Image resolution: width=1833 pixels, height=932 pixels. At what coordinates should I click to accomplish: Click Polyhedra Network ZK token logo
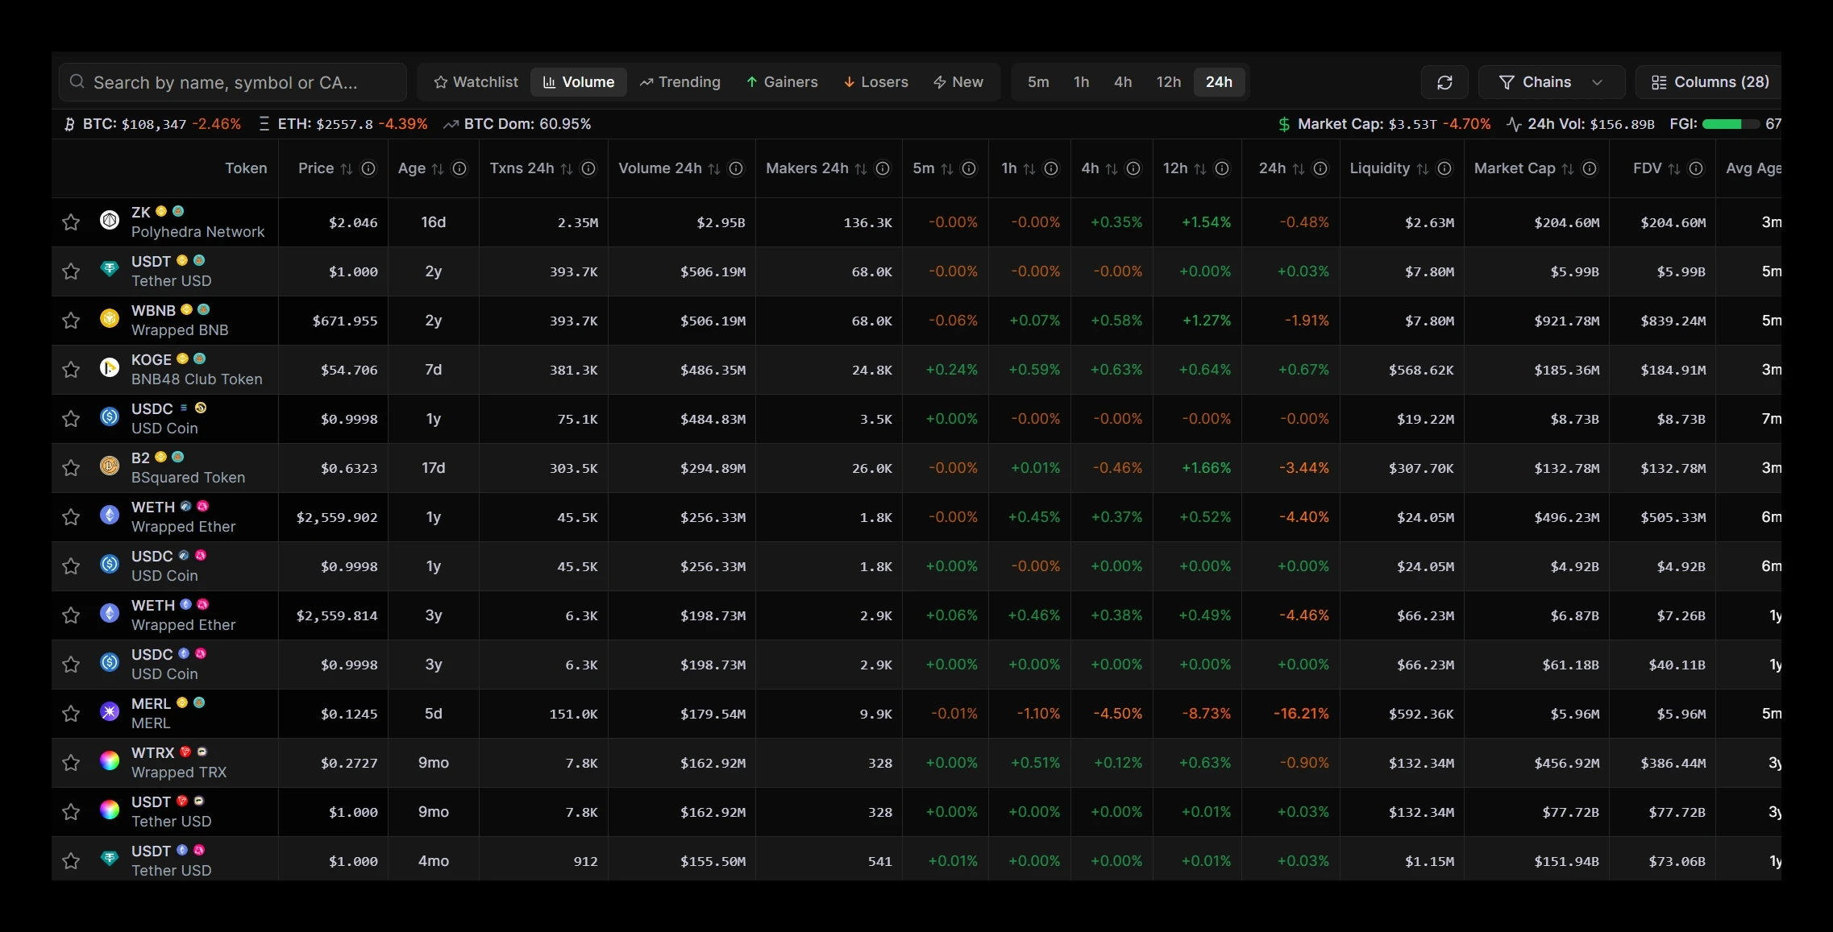pos(110,220)
